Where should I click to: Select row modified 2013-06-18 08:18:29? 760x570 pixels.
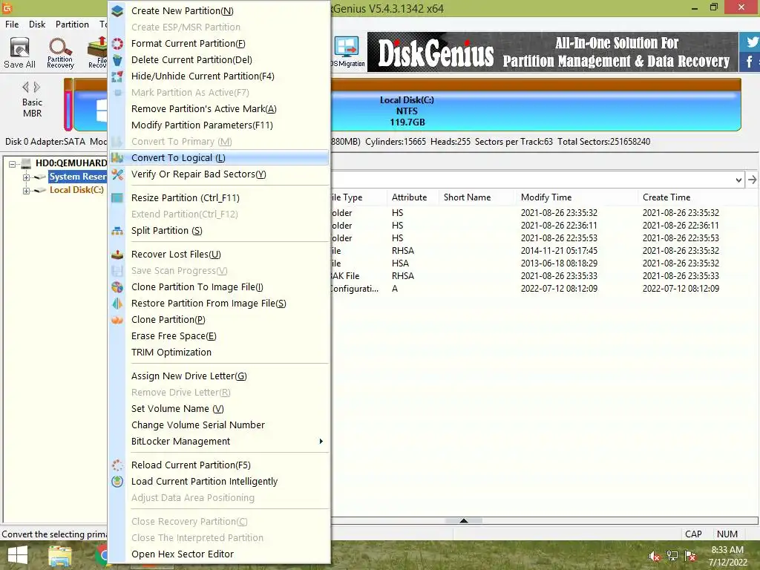coord(544,263)
